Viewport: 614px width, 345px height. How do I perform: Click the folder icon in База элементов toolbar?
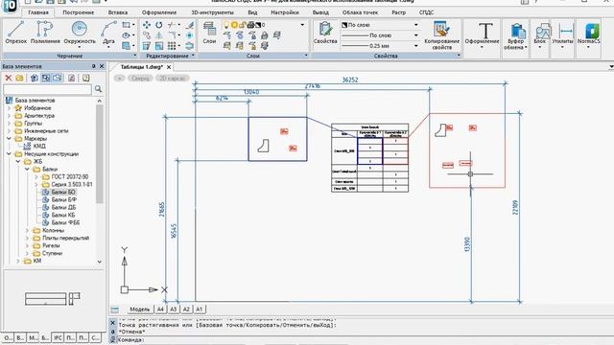tap(19, 79)
